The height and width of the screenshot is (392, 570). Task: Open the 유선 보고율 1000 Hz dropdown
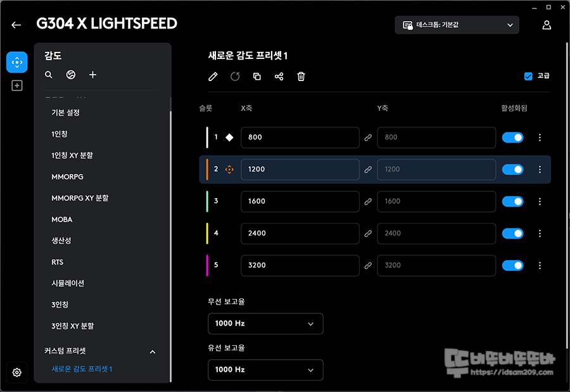click(265, 370)
